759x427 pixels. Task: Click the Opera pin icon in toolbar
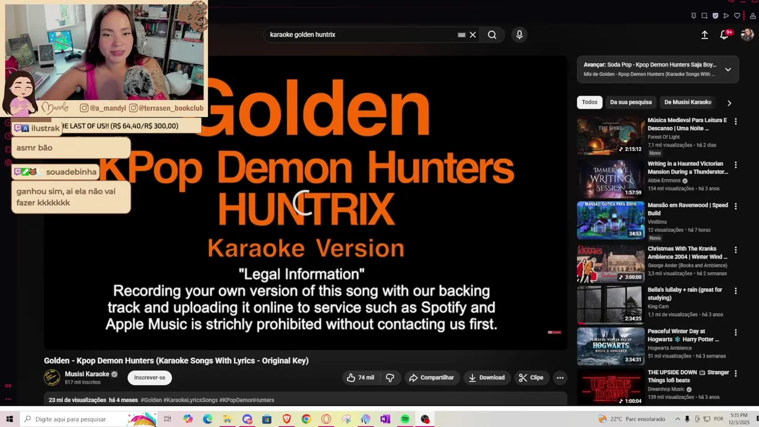tap(693, 15)
